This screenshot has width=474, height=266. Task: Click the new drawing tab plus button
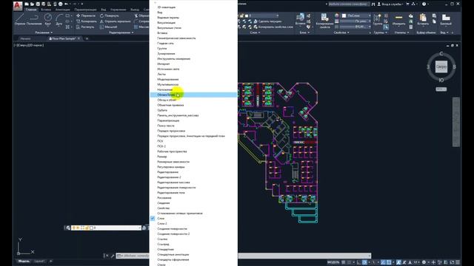coord(87,38)
